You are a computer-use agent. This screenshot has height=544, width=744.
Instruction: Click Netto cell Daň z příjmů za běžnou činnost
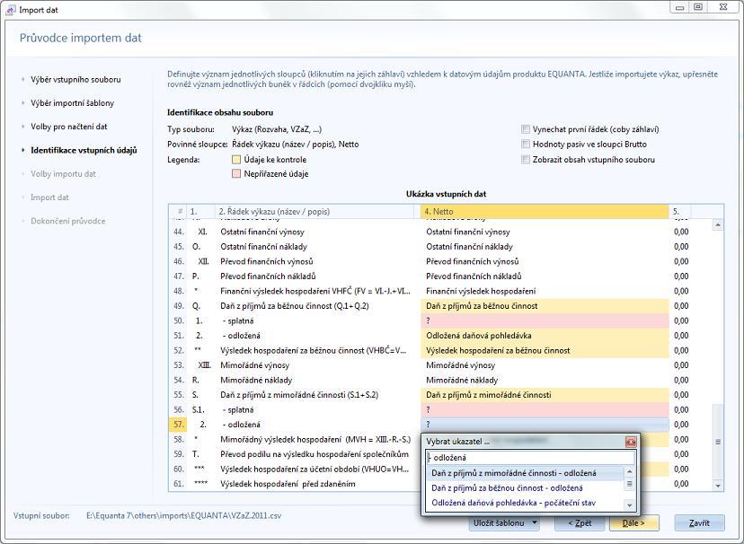(x=545, y=306)
